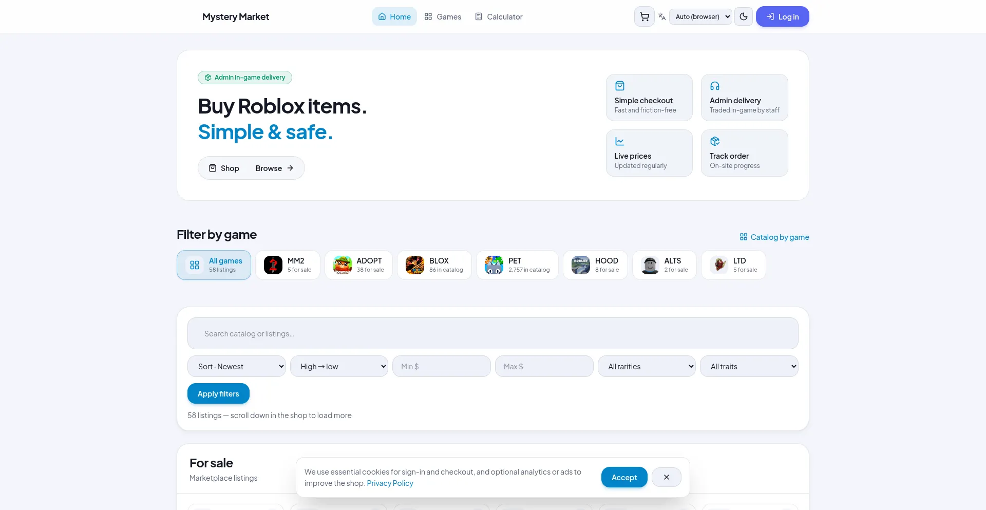Viewport: 986px width, 510px height.
Task: Open the Sort · Newest dropdown
Action: click(x=237, y=366)
